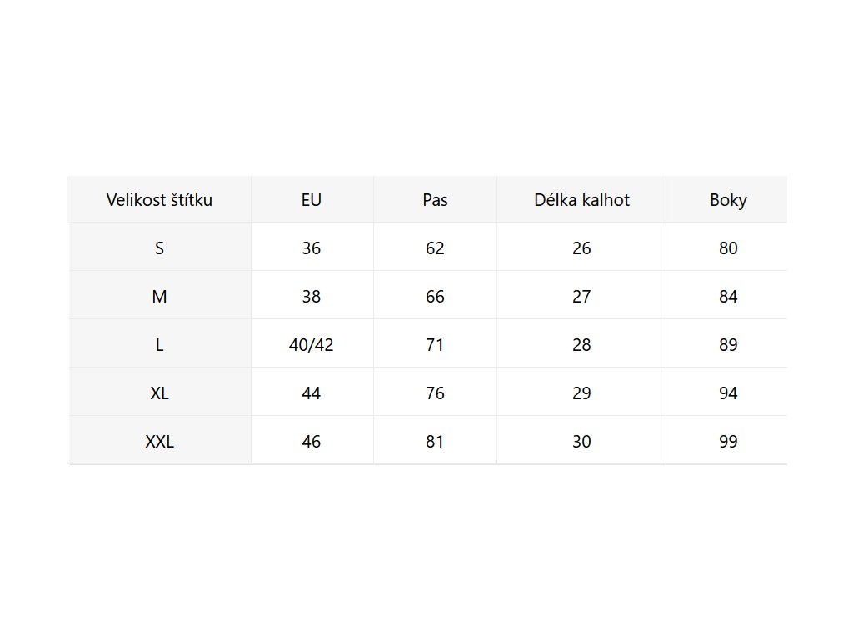Select the "Délka kalhot" header cell

tap(581, 200)
